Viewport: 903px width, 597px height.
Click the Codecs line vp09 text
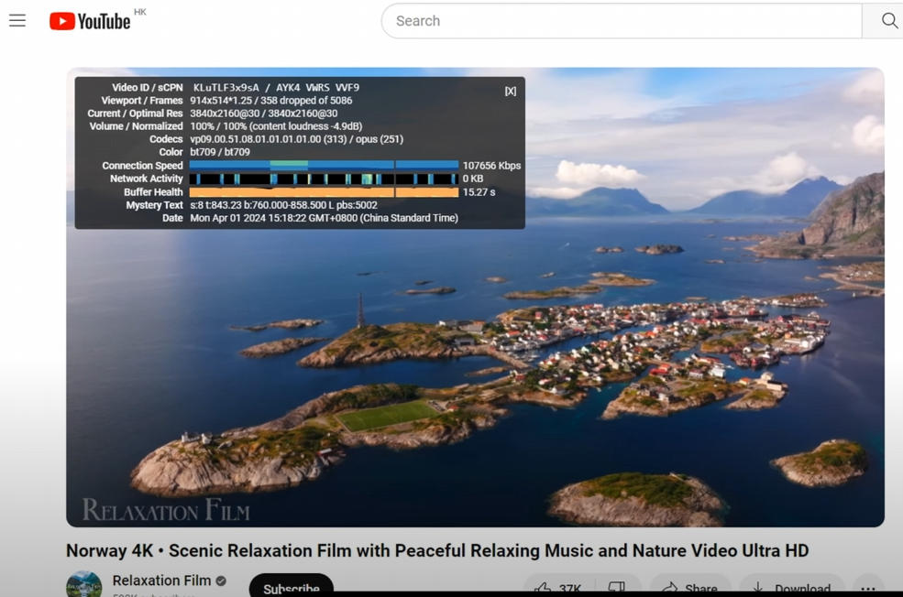point(297,139)
